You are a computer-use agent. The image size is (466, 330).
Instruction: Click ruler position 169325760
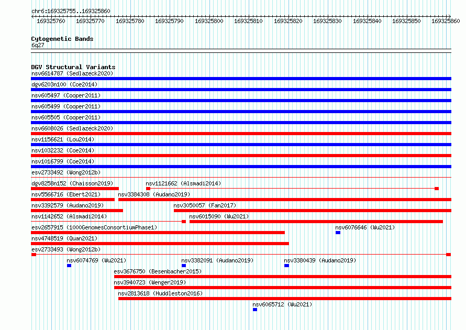(51, 21)
